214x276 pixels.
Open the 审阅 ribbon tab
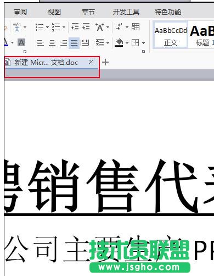(20, 12)
